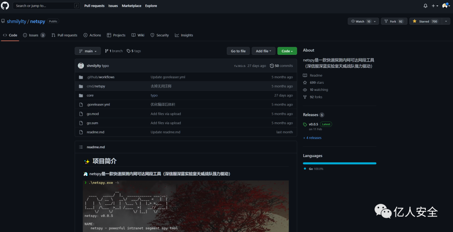
Task: Go to Explore
Action: coord(151,6)
